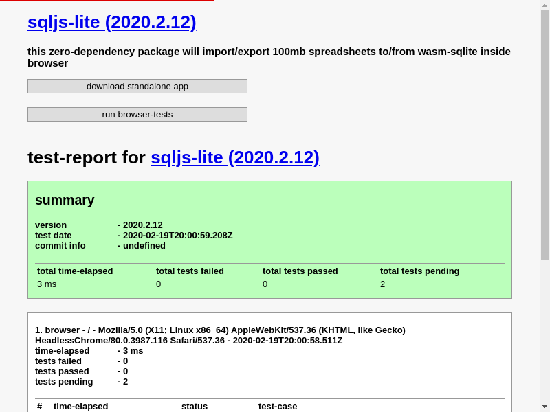Click the commit info value undefined
550x412 pixels.
[144, 246]
